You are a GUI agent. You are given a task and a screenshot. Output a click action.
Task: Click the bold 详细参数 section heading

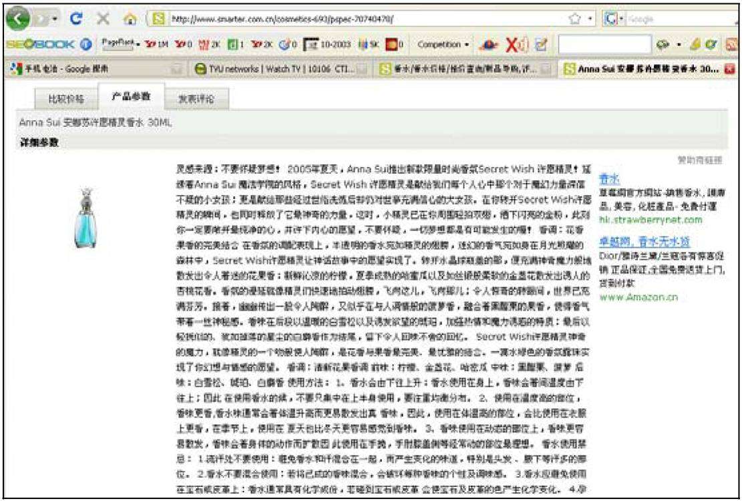39,142
